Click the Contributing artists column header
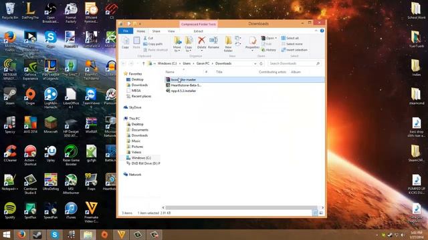The image size is (428, 240). [x=272, y=72]
